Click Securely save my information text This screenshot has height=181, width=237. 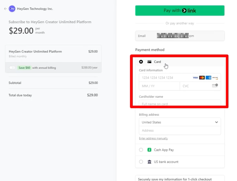(175, 179)
